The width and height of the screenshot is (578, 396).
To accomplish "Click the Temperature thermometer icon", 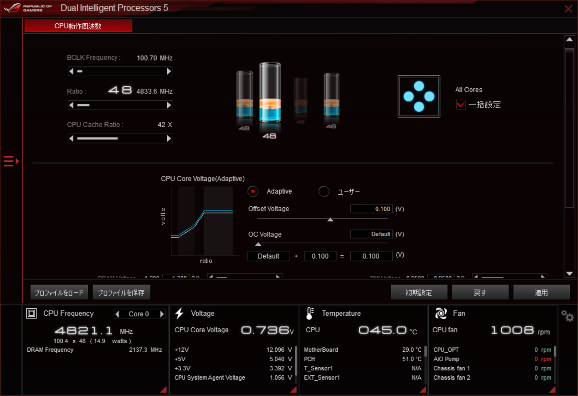I will click(x=310, y=313).
